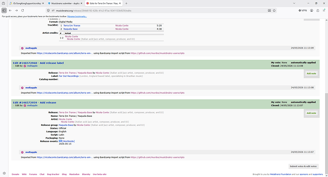Viewport: 328px width, 177px height.
Task: Go forward to next page
Action: (x=16, y=10)
